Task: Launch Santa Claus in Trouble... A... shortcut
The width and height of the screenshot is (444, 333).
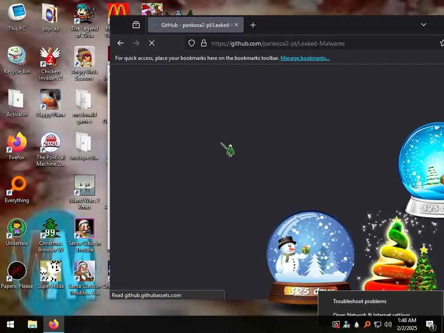Action: click(x=85, y=278)
